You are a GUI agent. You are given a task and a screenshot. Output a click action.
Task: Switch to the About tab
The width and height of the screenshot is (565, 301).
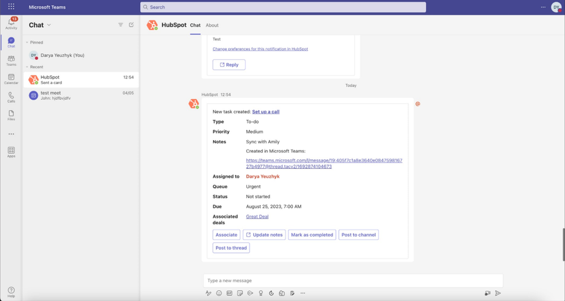212,25
